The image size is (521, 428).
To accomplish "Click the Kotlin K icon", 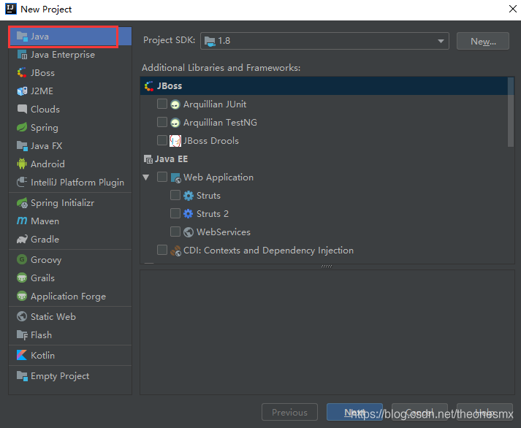I will coord(22,355).
